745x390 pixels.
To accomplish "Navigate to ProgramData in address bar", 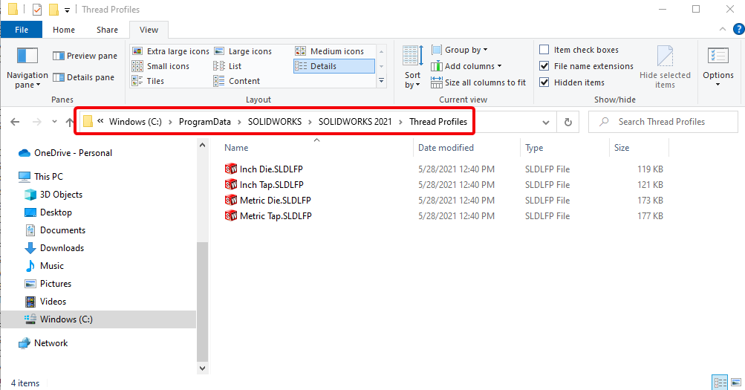I will pyautogui.click(x=205, y=122).
